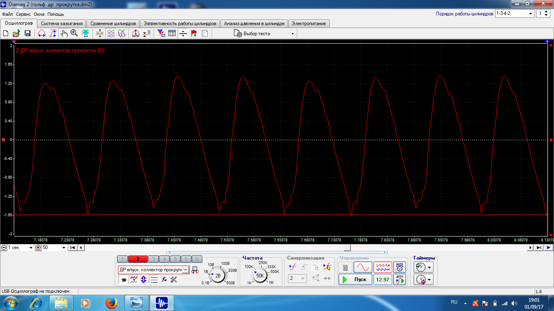Click the crossed green-red waves icon
This screenshot has height=311, width=554.
pyautogui.click(x=100, y=34)
